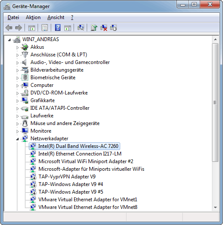Click the Back arrow toolbar icon
The image size is (223, 225).
pyautogui.click(x=9, y=28)
